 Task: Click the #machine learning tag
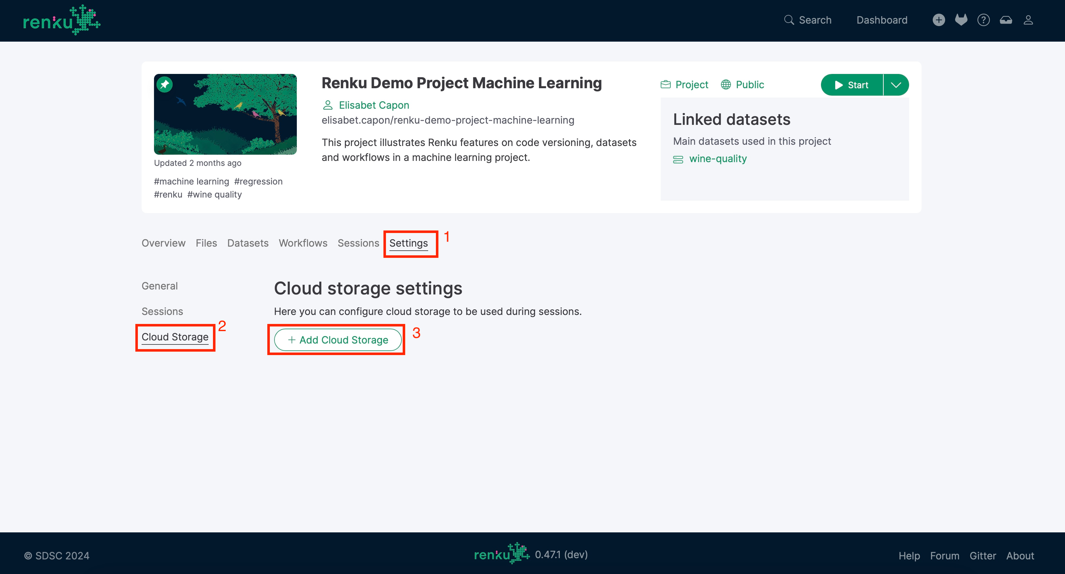[x=191, y=181]
